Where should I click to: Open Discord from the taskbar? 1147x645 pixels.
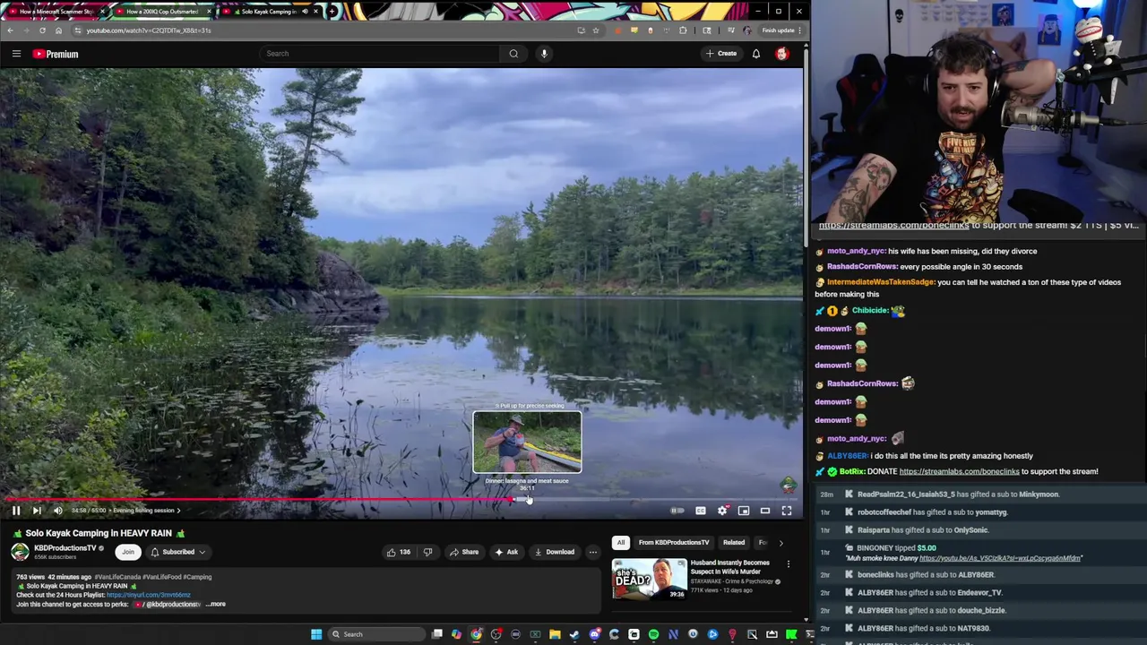click(594, 634)
